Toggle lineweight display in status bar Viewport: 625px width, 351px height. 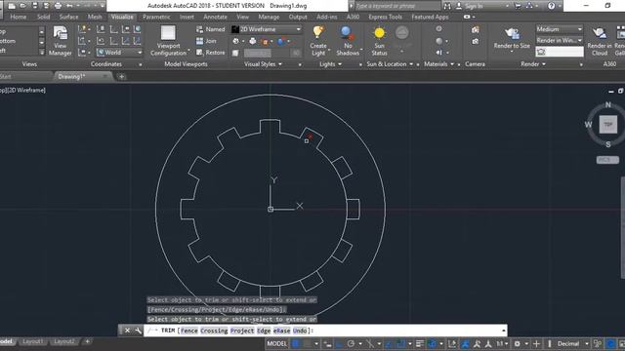419,344
